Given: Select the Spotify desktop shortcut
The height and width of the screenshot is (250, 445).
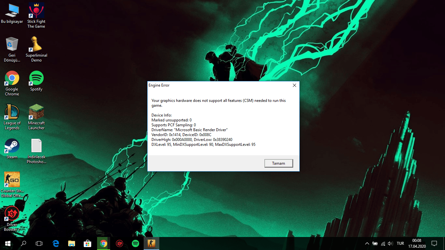Looking at the screenshot, I should tap(36, 81).
